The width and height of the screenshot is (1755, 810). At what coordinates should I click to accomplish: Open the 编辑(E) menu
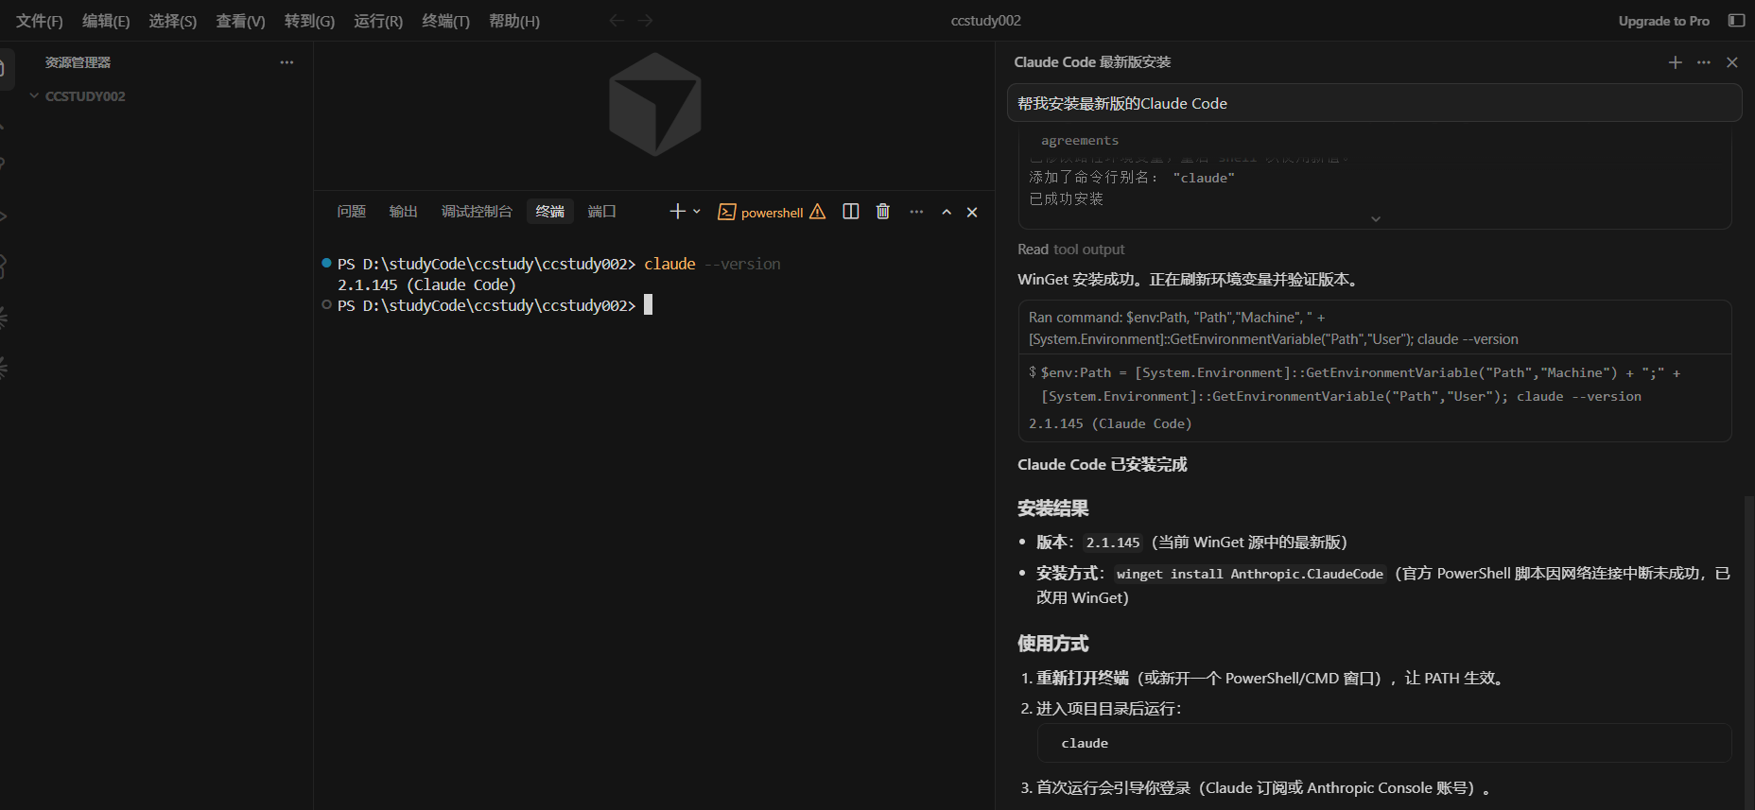coord(106,21)
